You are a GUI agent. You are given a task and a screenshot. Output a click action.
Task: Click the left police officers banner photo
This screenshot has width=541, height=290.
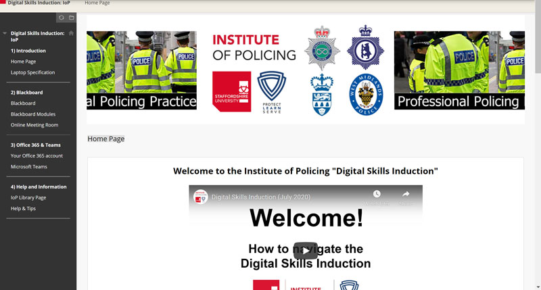tap(141, 70)
